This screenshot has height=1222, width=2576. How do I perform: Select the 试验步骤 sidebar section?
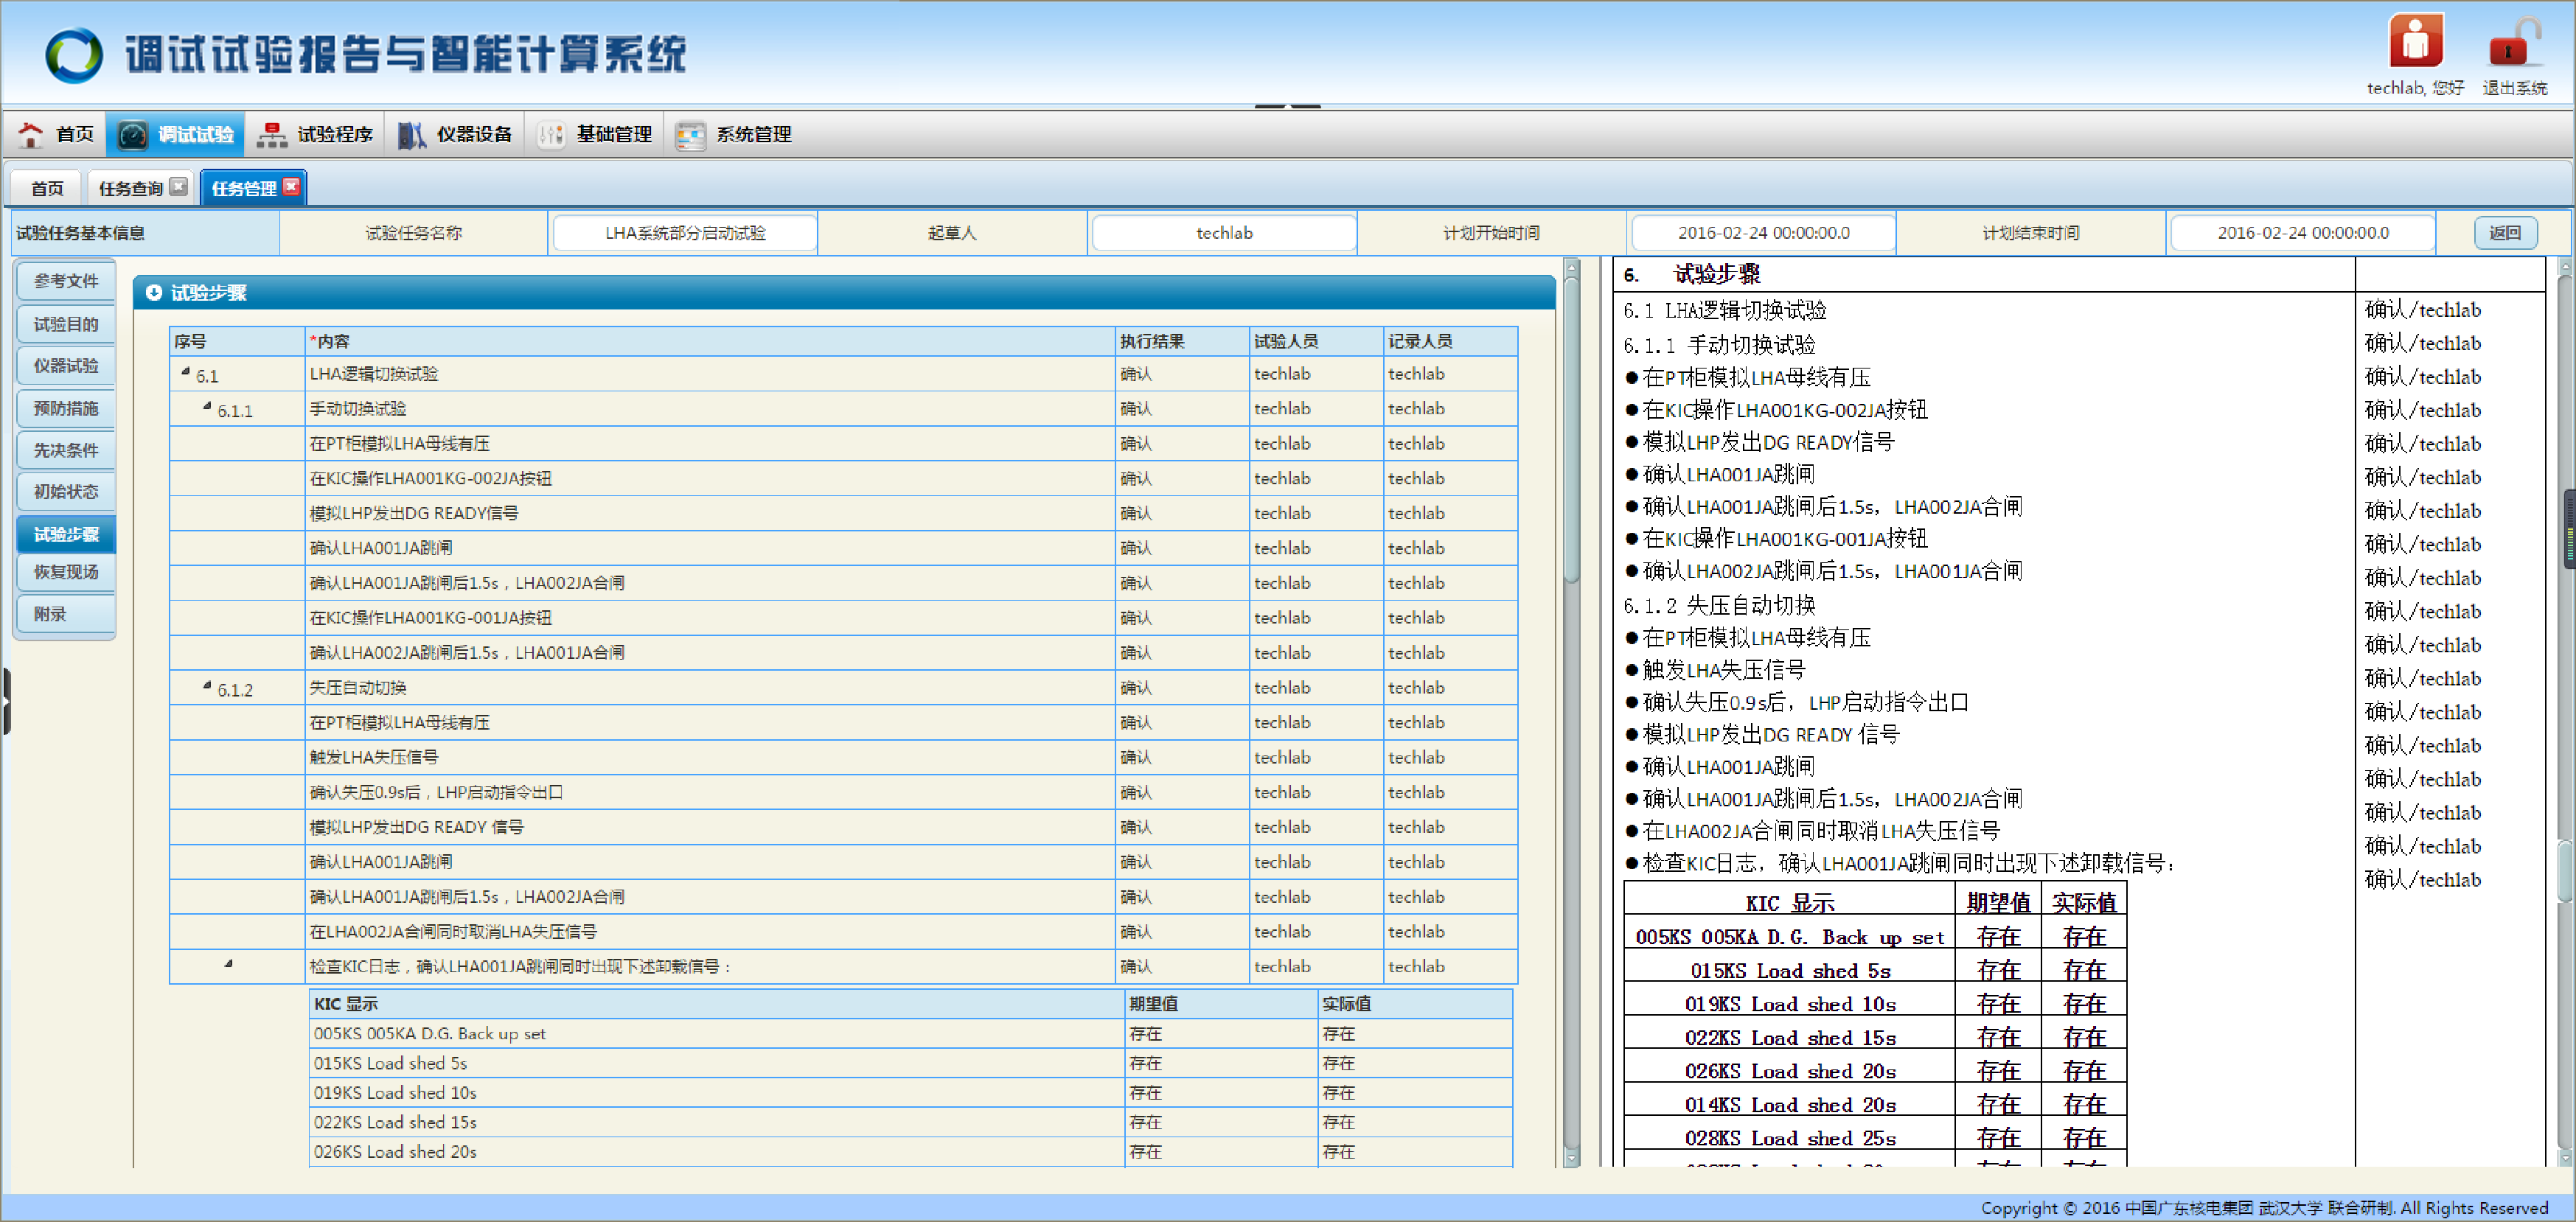click(x=66, y=534)
